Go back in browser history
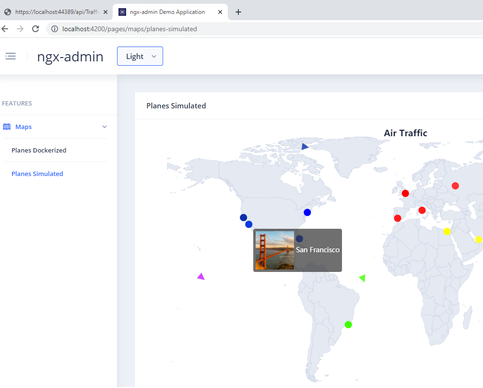The image size is (483, 388). (x=5, y=29)
